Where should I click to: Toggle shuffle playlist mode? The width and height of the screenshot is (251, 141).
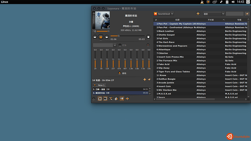(x=111, y=99)
